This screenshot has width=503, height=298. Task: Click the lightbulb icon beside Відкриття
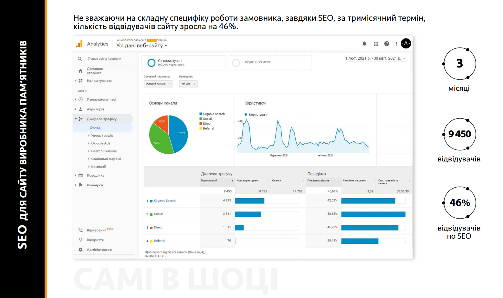click(x=80, y=240)
